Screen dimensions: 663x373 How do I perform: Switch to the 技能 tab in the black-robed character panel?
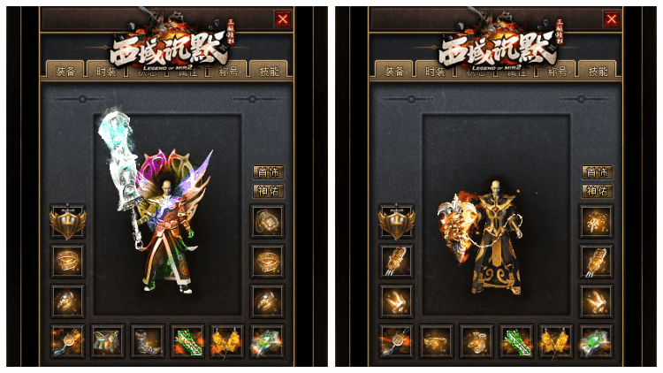click(598, 70)
